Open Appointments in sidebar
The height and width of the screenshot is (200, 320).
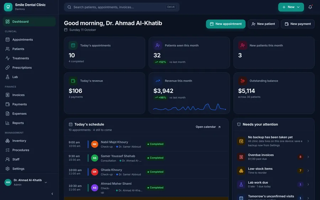click(x=29, y=40)
